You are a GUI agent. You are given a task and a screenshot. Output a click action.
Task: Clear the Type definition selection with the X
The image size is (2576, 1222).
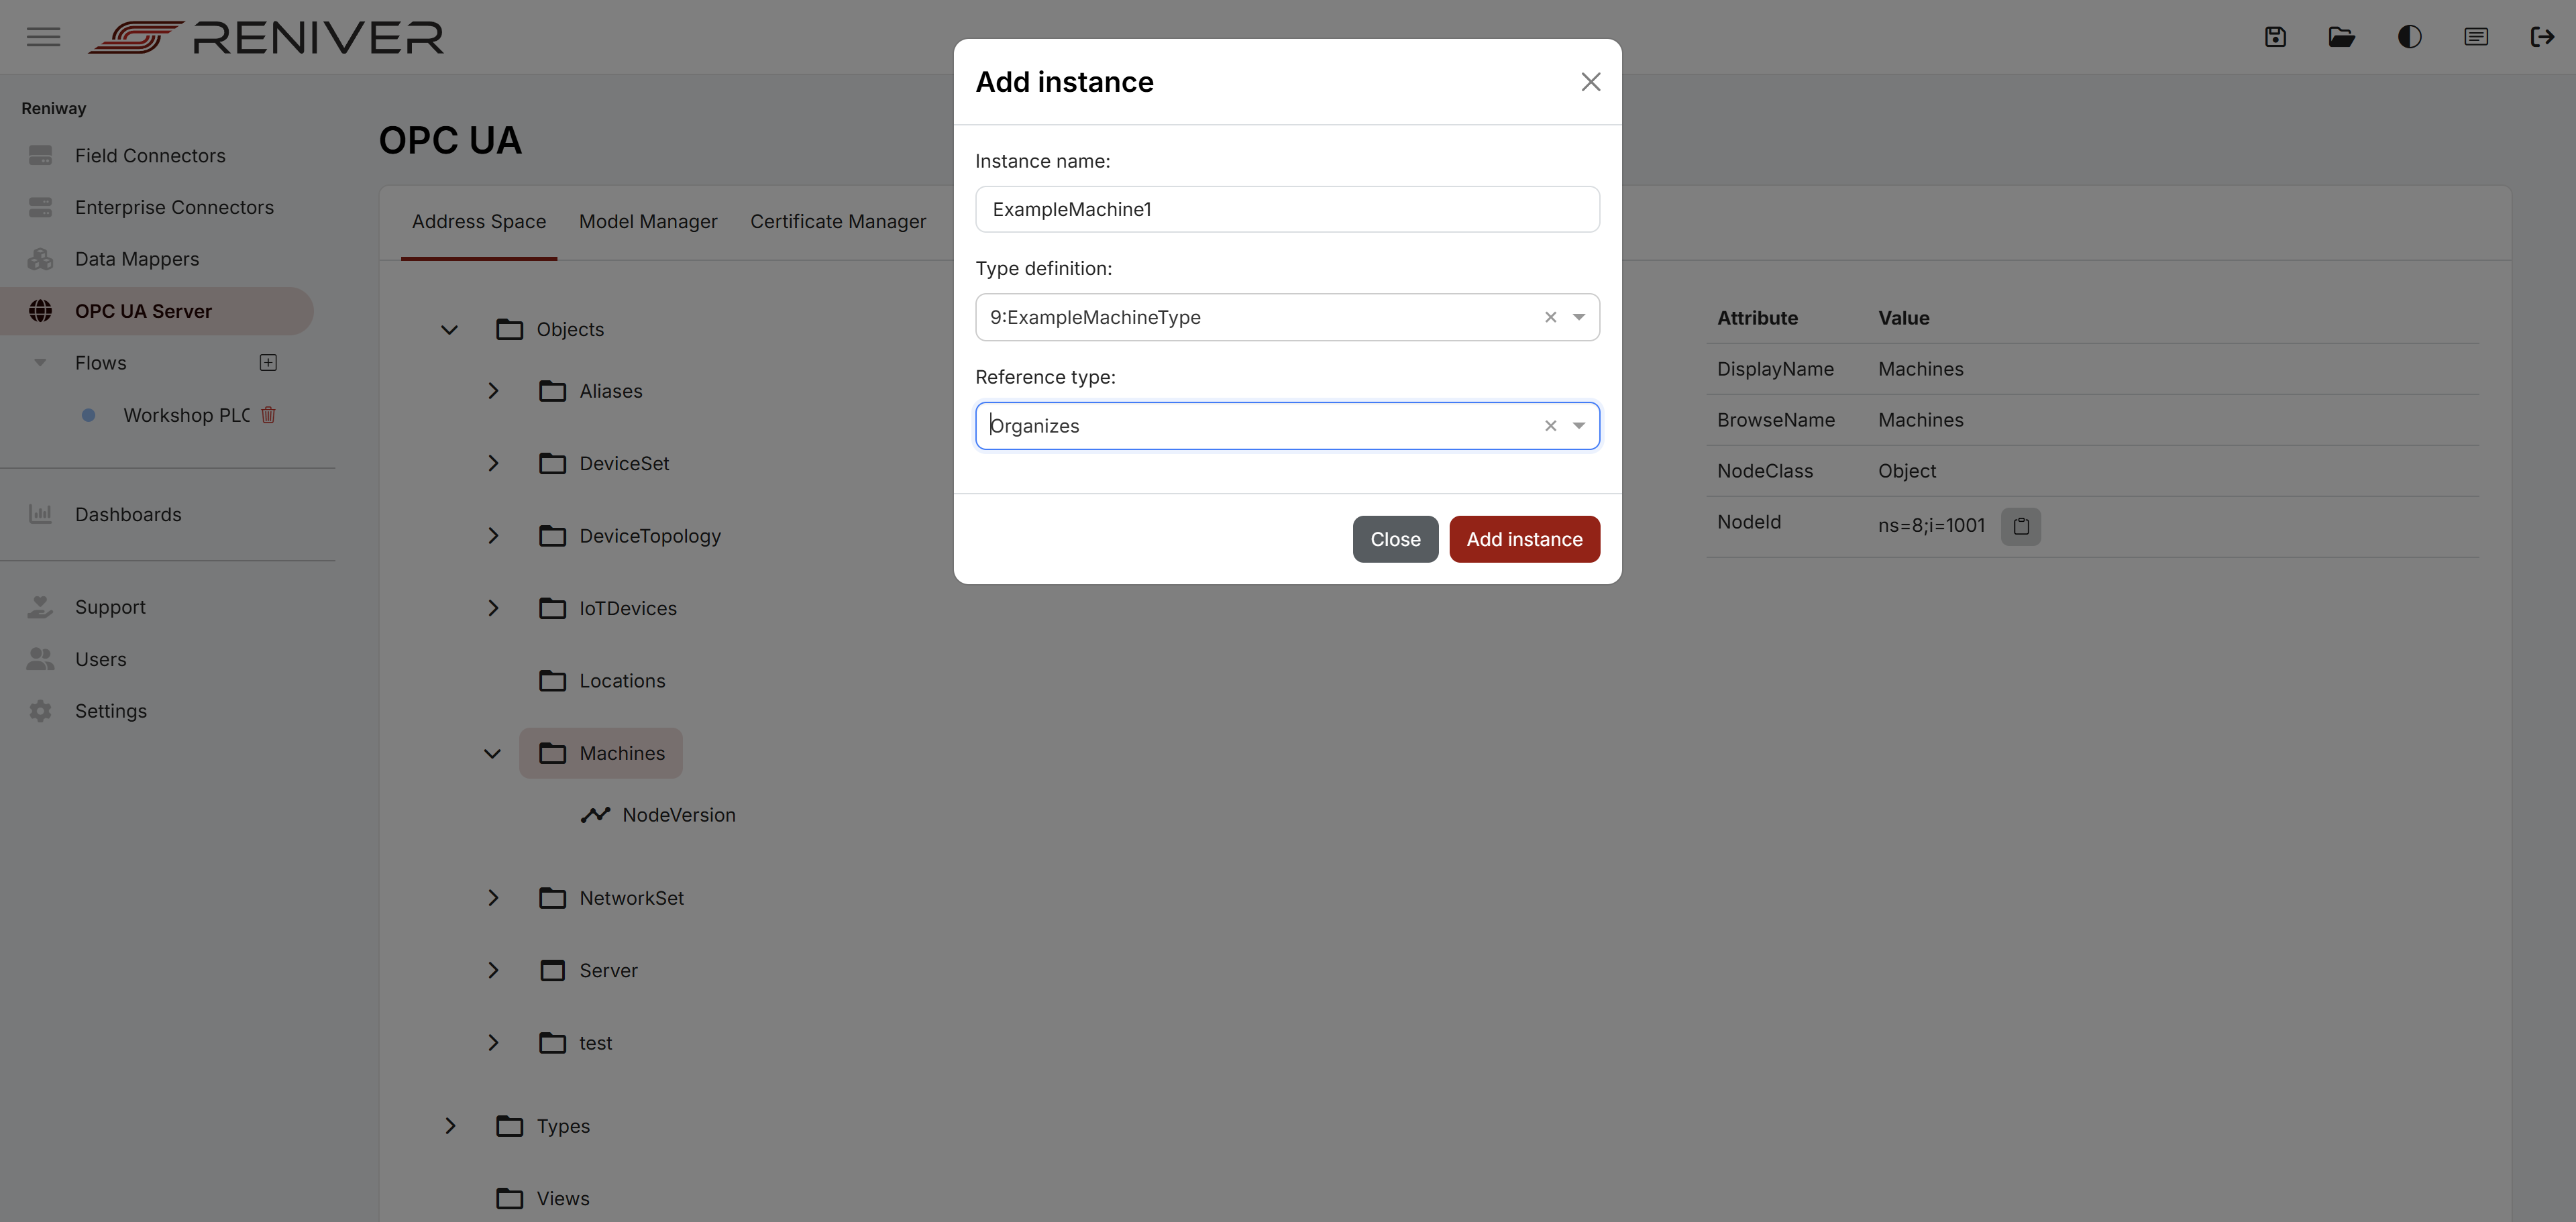click(1550, 317)
